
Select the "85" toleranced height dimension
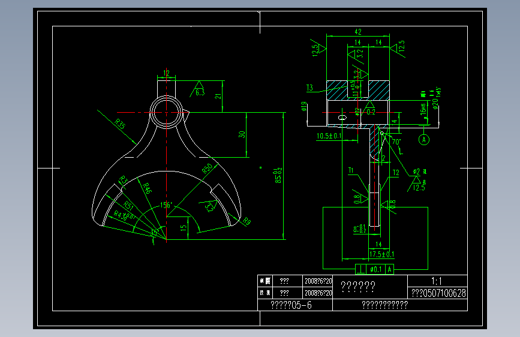click(278, 176)
